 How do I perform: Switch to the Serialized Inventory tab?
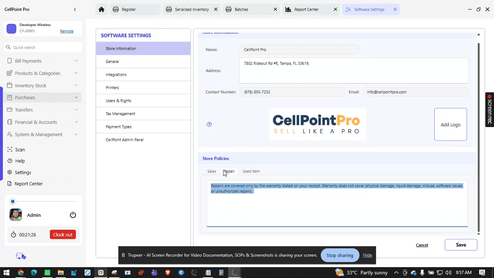pos(192,9)
